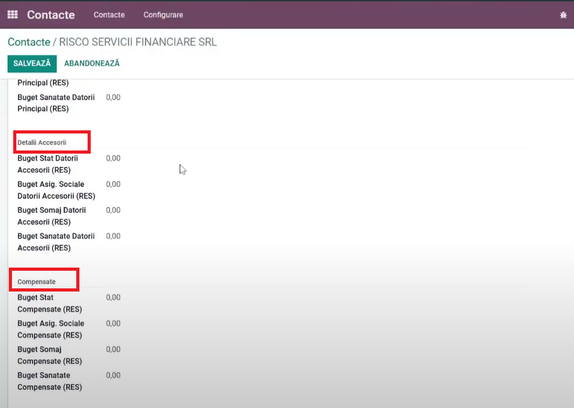574x408 pixels.
Task: Open the Configurare menu
Action: [163, 14]
